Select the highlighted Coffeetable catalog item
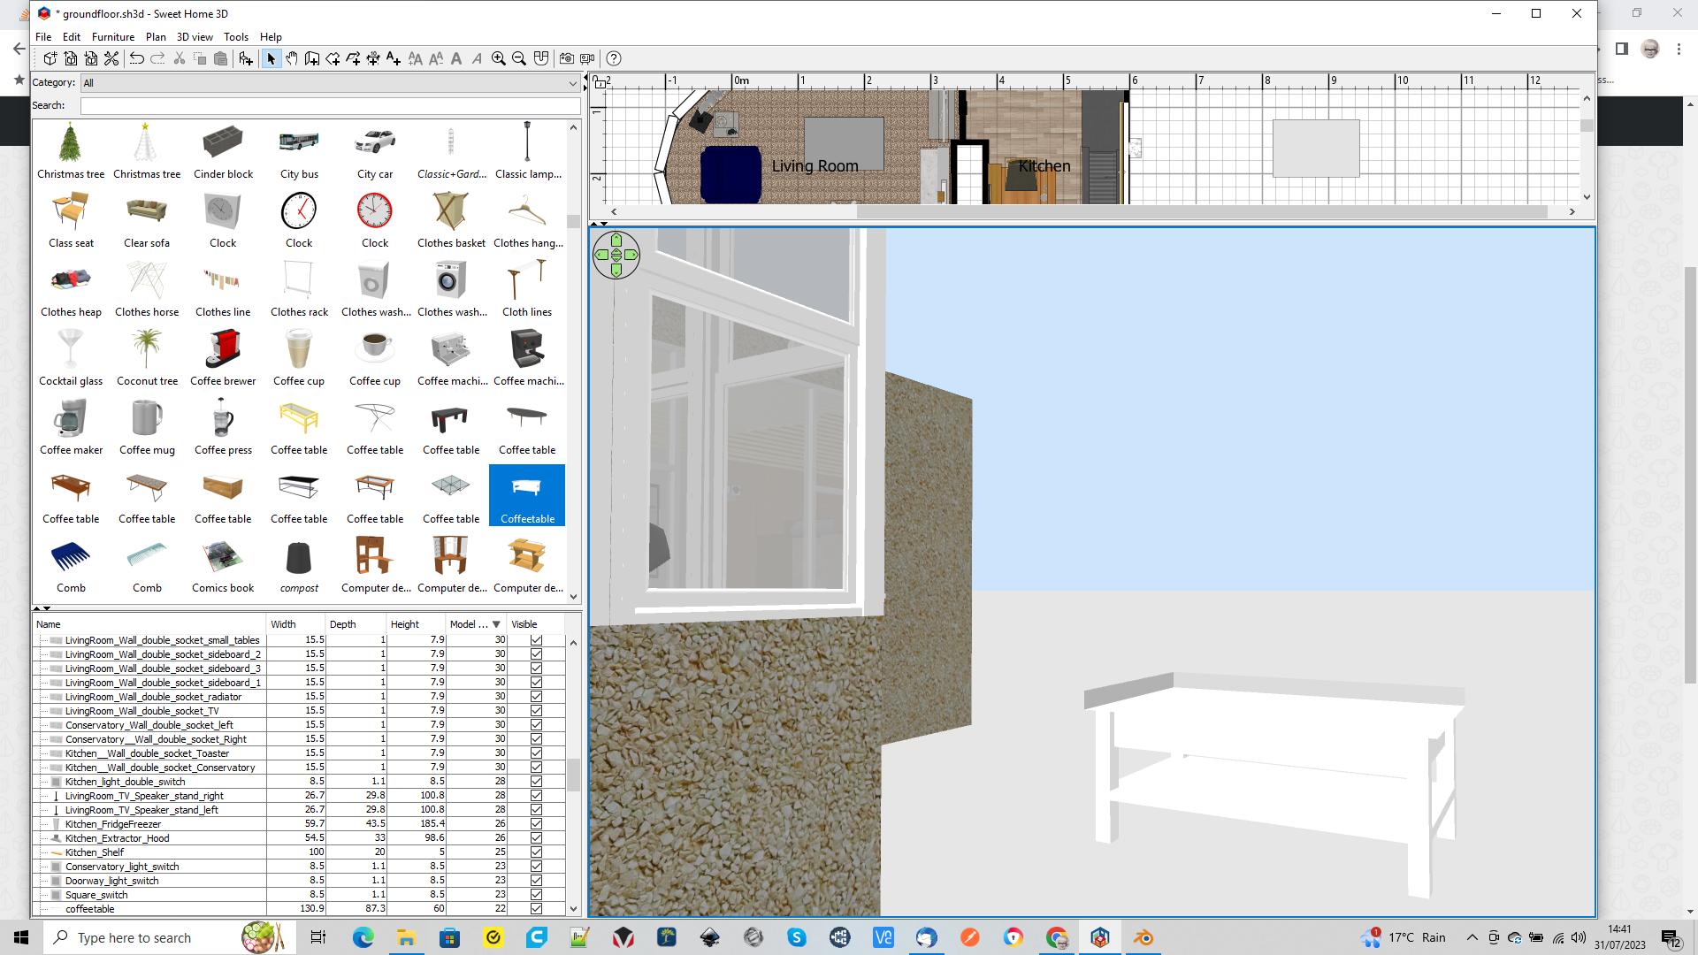The width and height of the screenshot is (1698, 955). [527, 495]
